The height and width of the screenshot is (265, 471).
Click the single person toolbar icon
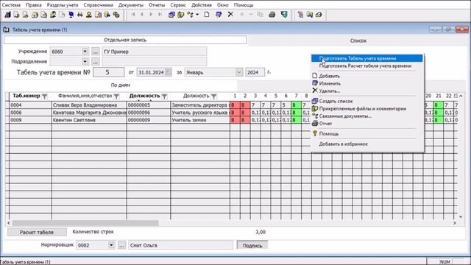(89, 15)
